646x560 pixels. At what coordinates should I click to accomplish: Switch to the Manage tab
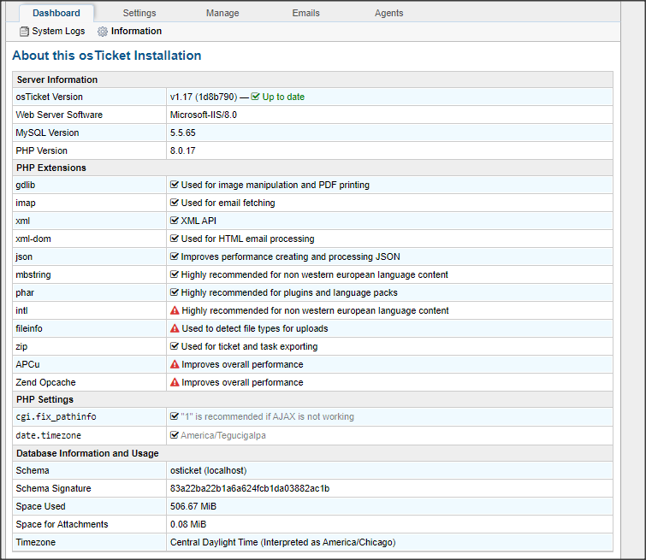[x=222, y=13]
